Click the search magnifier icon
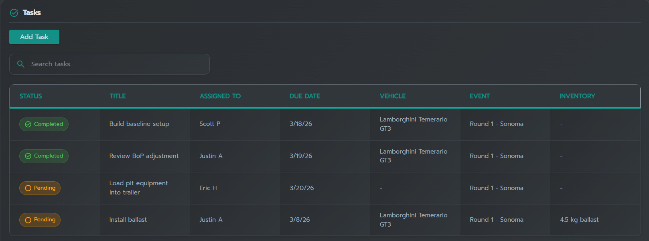 (21, 64)
